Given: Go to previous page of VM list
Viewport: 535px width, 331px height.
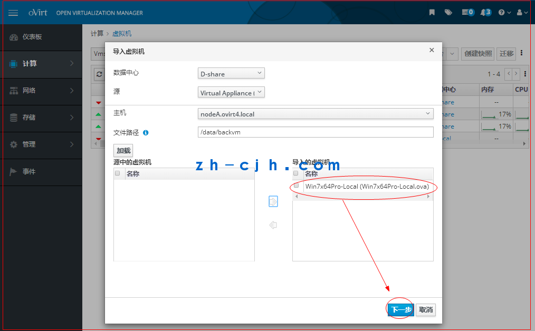Looking at the screenshot, I should pyautogui.click(x=509, y=74).
